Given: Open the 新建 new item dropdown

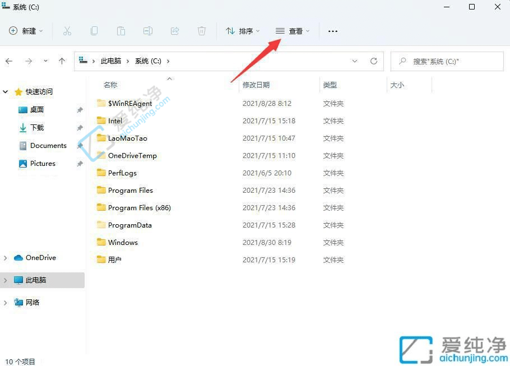Looking at the screenshot, I should [26, 31].
